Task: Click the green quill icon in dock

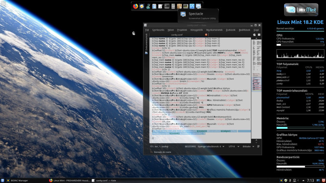Action: pyautogui.click(x=148, y=6)
